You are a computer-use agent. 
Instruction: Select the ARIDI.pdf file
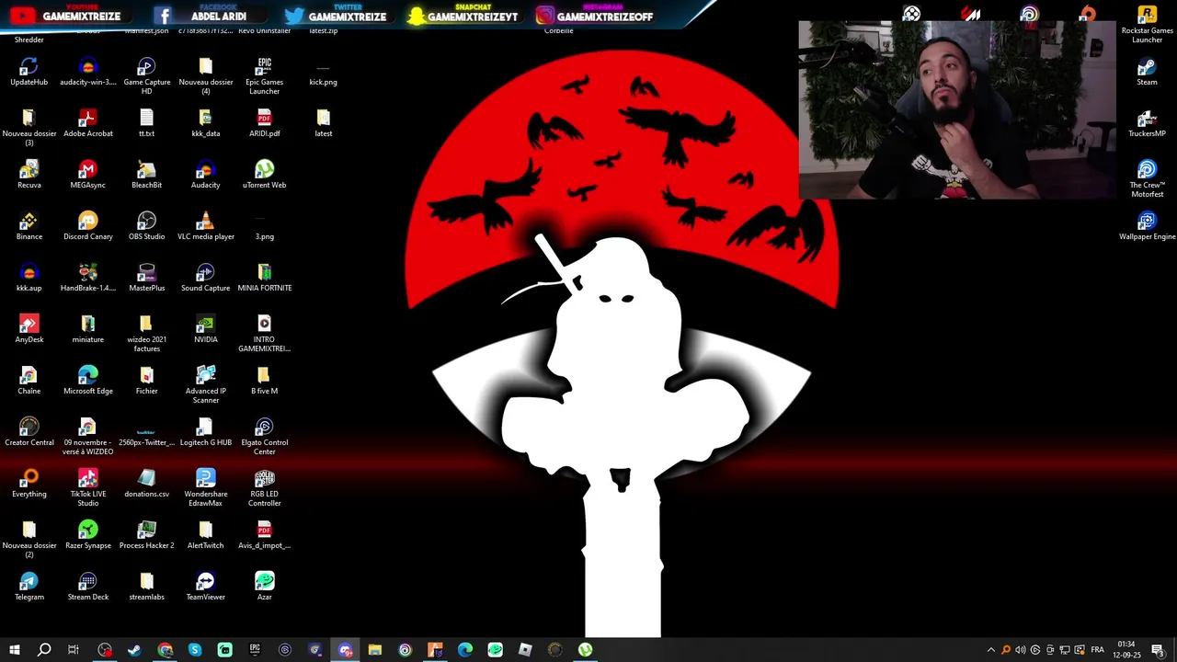(x=264, y=123)
